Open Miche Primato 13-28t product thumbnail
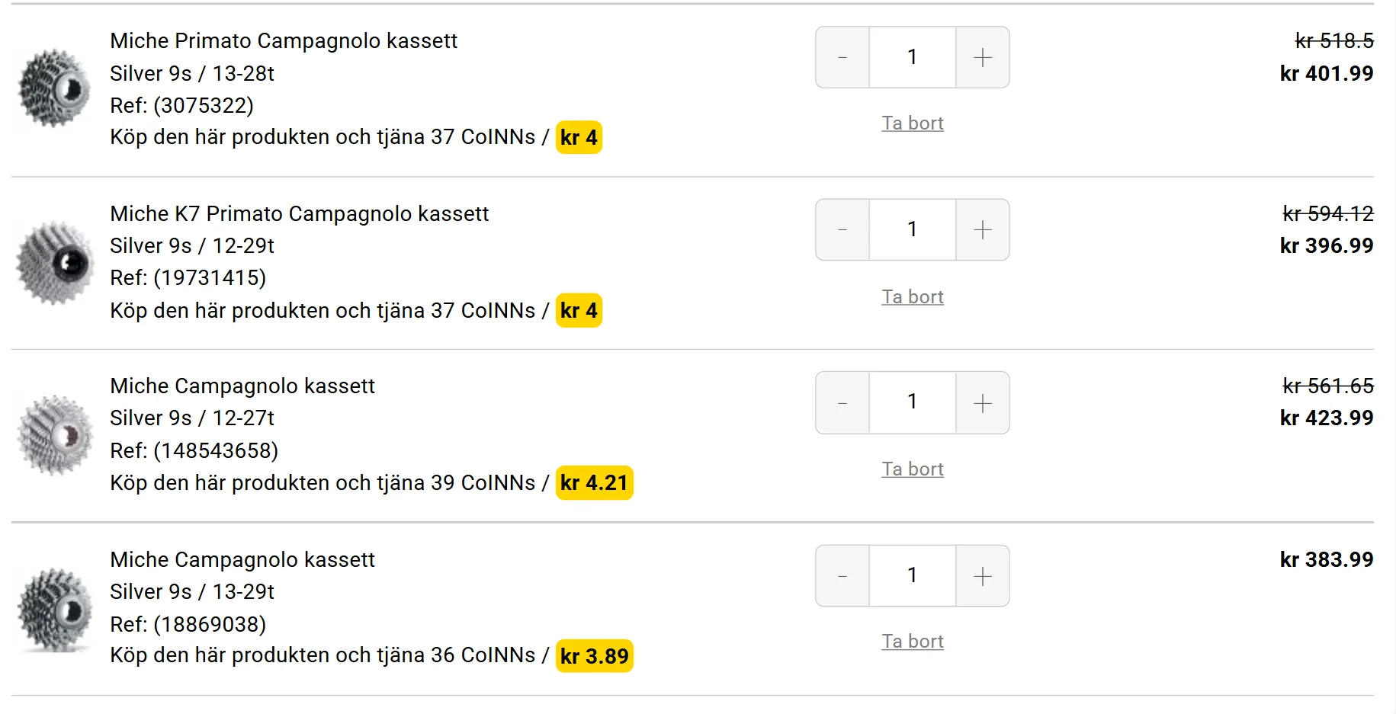This screenshot has height=714, width=1396. (x=54, y=88)
